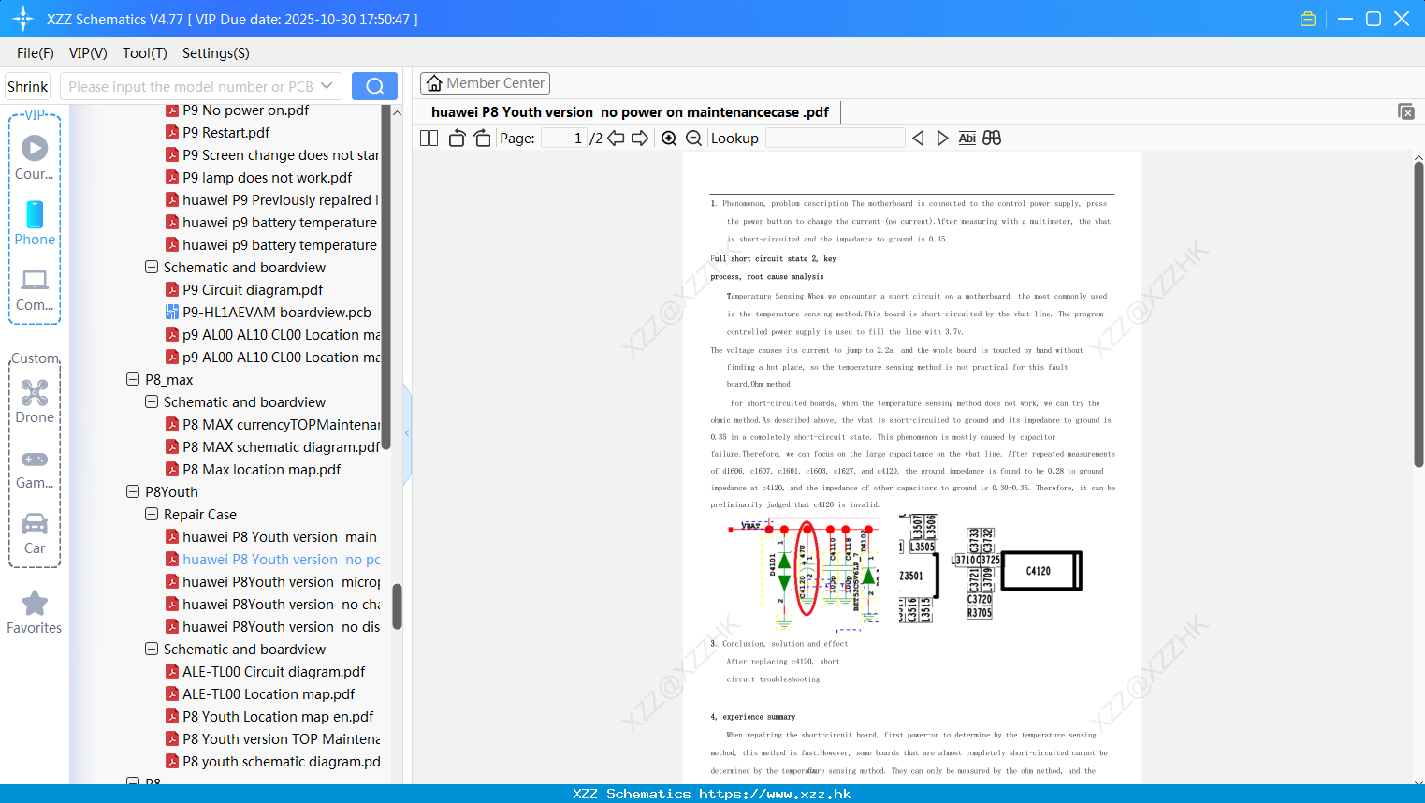Select the Phone sidebar category
1425x803 pixels.
click(35, 224)
